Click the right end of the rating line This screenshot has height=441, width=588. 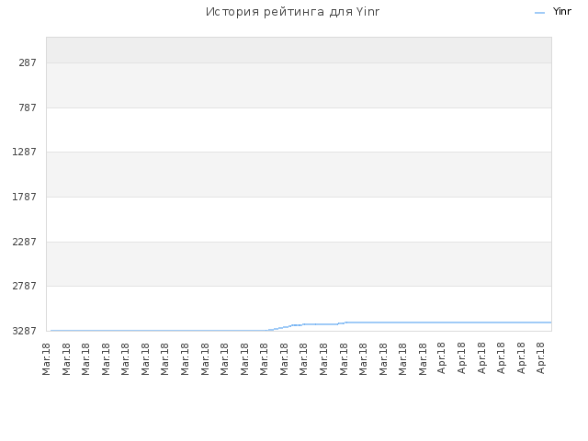(x=550, y=322)
